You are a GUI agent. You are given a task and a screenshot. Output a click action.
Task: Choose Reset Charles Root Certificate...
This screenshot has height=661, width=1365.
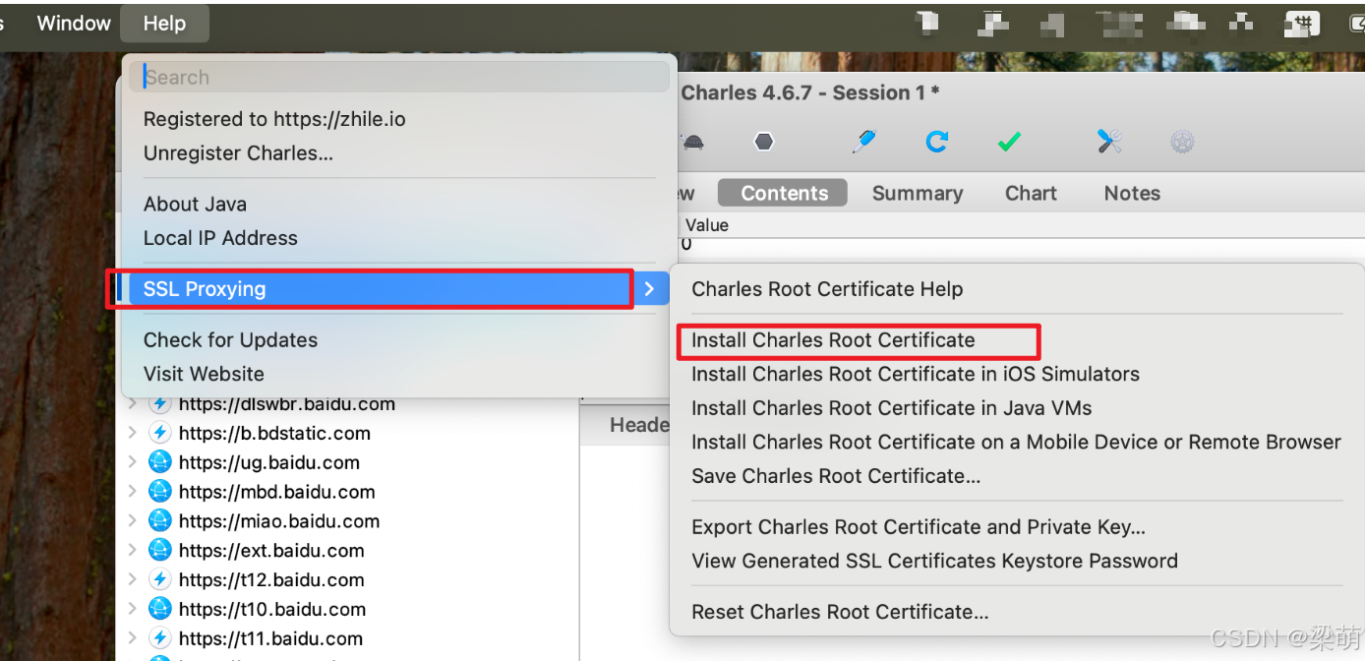(x=840, y=612)
